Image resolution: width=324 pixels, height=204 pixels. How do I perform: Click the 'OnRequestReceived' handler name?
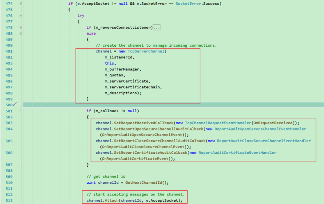click(x=273, y=123)
